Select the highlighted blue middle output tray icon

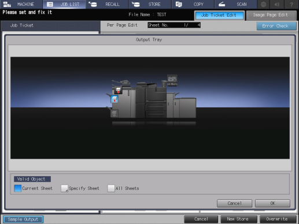pyautogui.click(x=115, y=99)
